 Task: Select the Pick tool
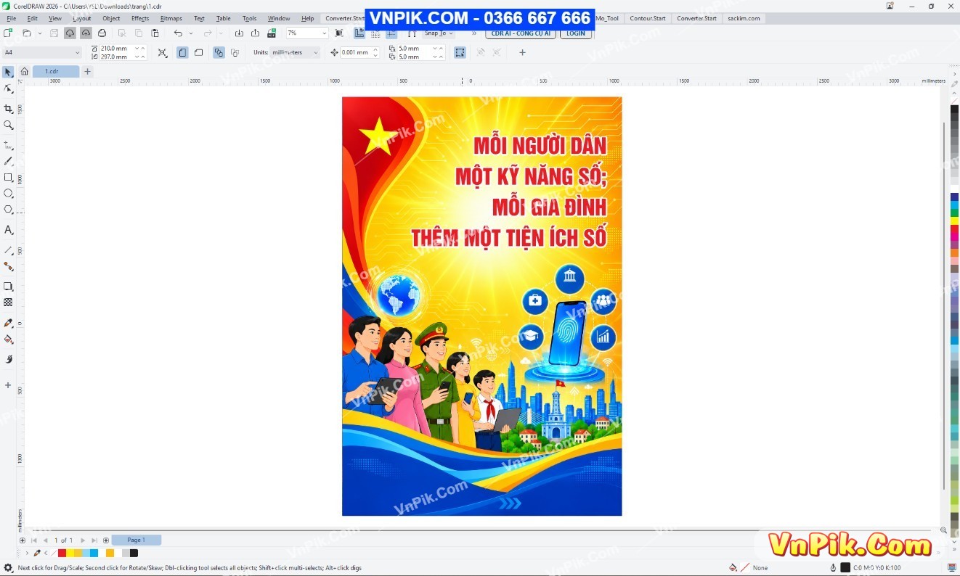tap(8, 73)
